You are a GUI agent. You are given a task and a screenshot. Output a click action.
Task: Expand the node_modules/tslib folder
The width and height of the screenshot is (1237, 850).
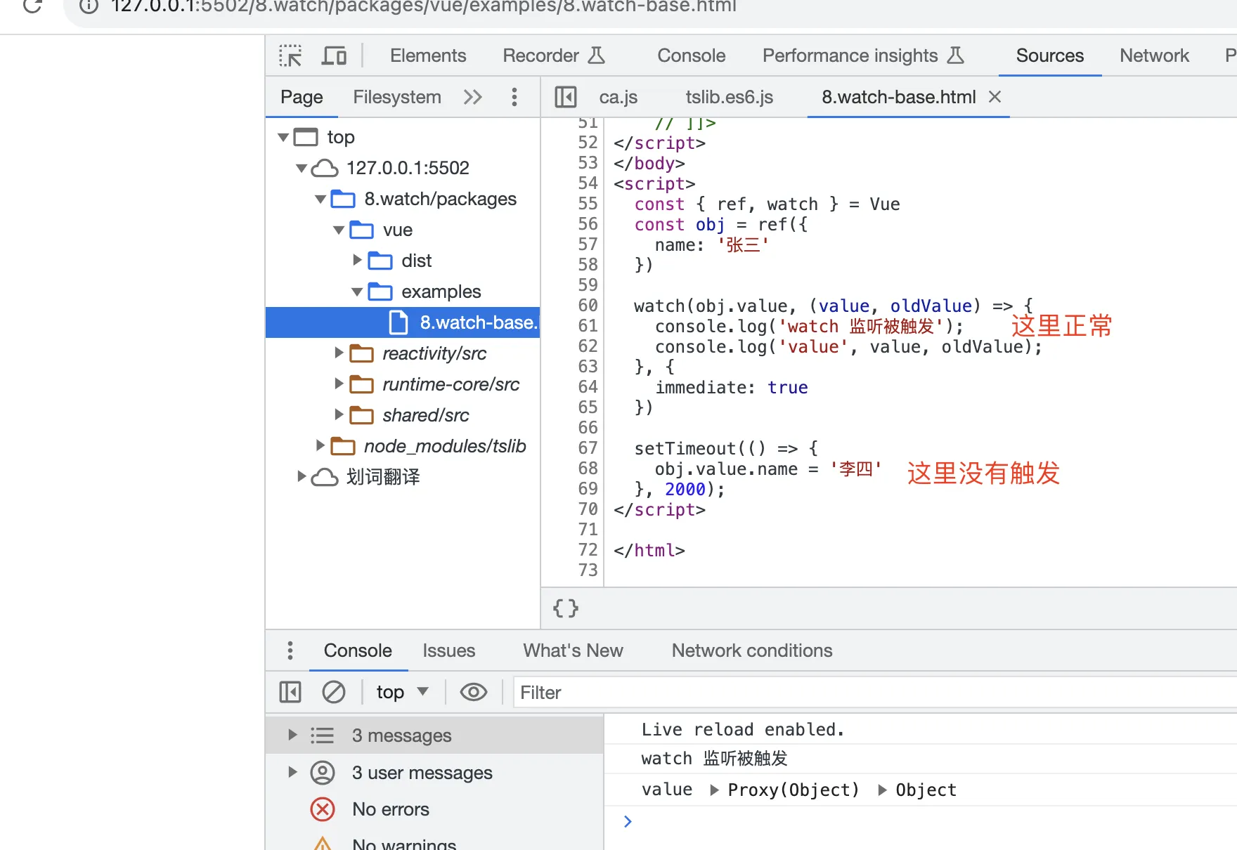(320, 445)
